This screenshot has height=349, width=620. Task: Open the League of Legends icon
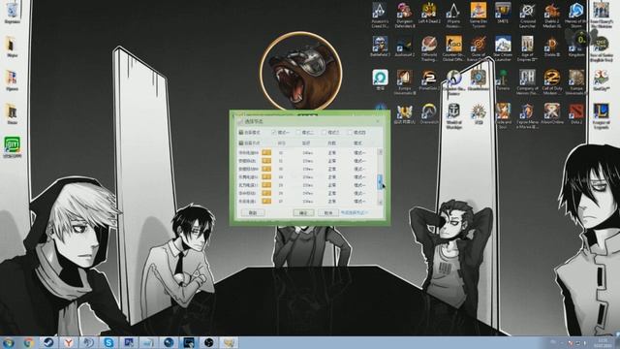[x=601, y=115]
